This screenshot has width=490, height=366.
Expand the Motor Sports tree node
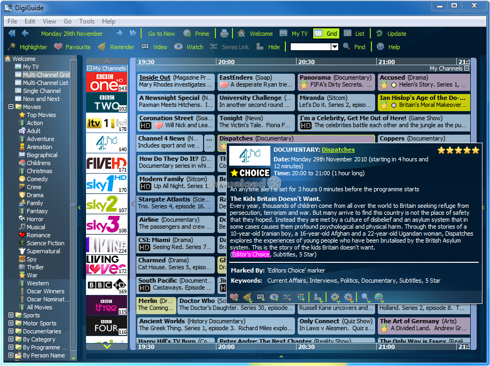pos(11,323)
